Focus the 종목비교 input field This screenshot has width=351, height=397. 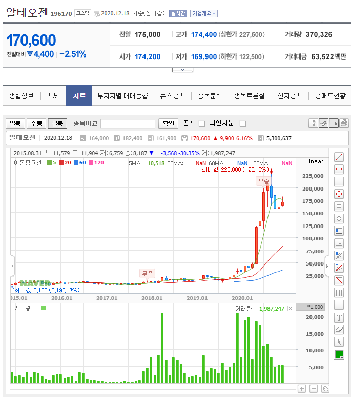click(128, 124)
